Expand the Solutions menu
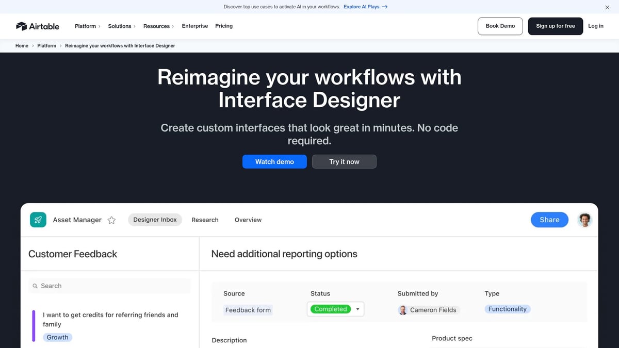The height and width of the screenshot is (348, 619). click(x=120, y=26)
